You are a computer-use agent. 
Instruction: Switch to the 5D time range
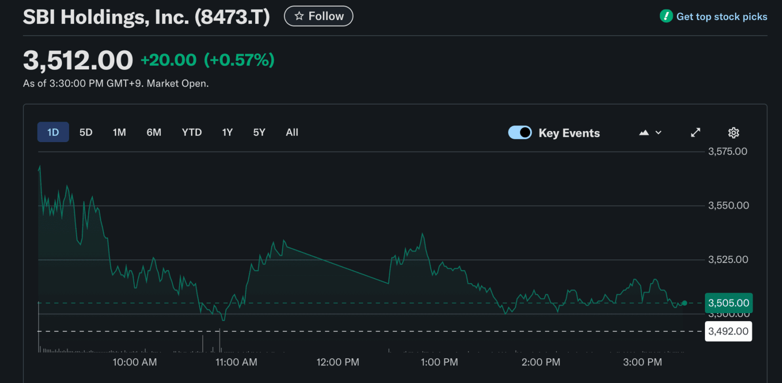86,132
